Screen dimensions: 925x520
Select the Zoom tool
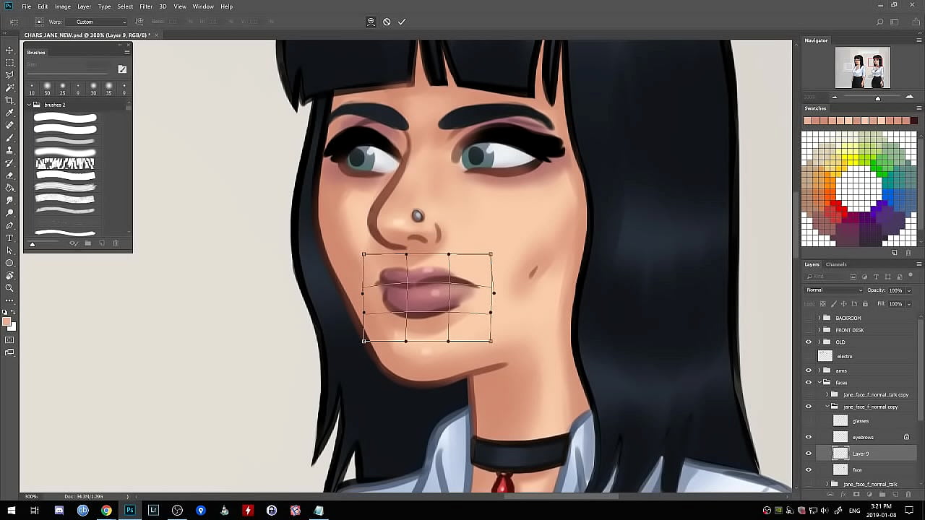pos(9,287)
